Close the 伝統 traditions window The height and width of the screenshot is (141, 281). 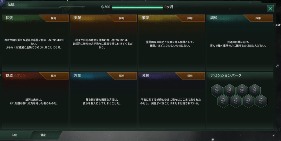click(x=270, y=8)
